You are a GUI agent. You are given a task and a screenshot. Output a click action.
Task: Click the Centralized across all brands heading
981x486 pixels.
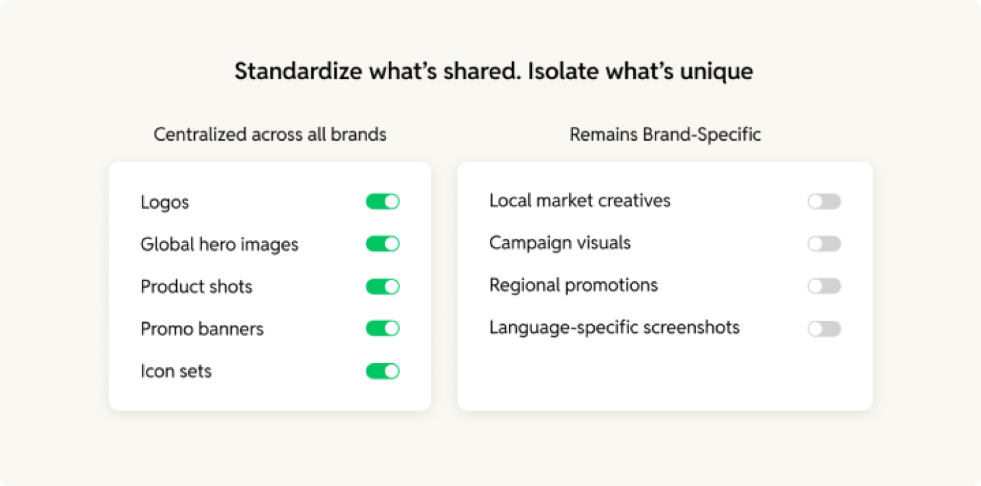coord(270,135)
